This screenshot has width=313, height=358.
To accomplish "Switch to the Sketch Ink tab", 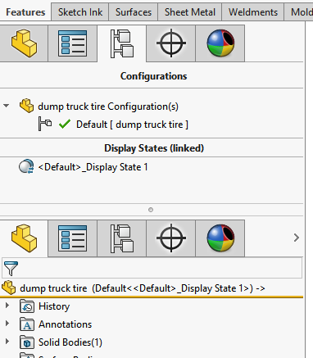I will pos(80,12).
